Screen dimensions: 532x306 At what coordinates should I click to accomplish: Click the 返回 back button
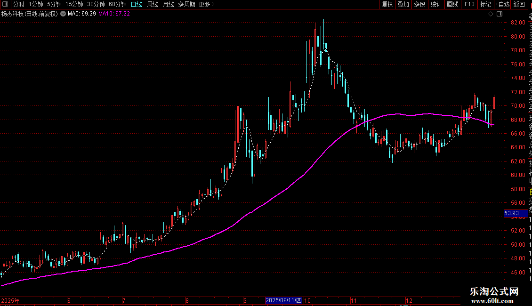click(519, 4)
